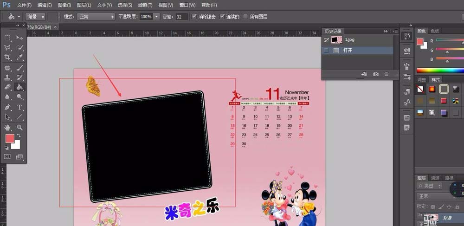Create new snapshot in History panel

[376, 74]
